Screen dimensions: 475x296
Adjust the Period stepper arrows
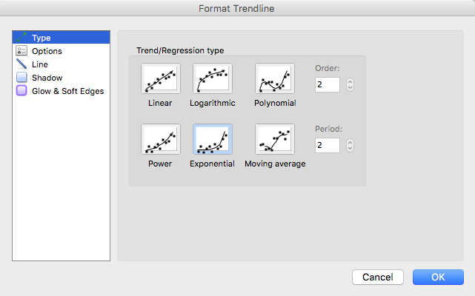[350, 145]
